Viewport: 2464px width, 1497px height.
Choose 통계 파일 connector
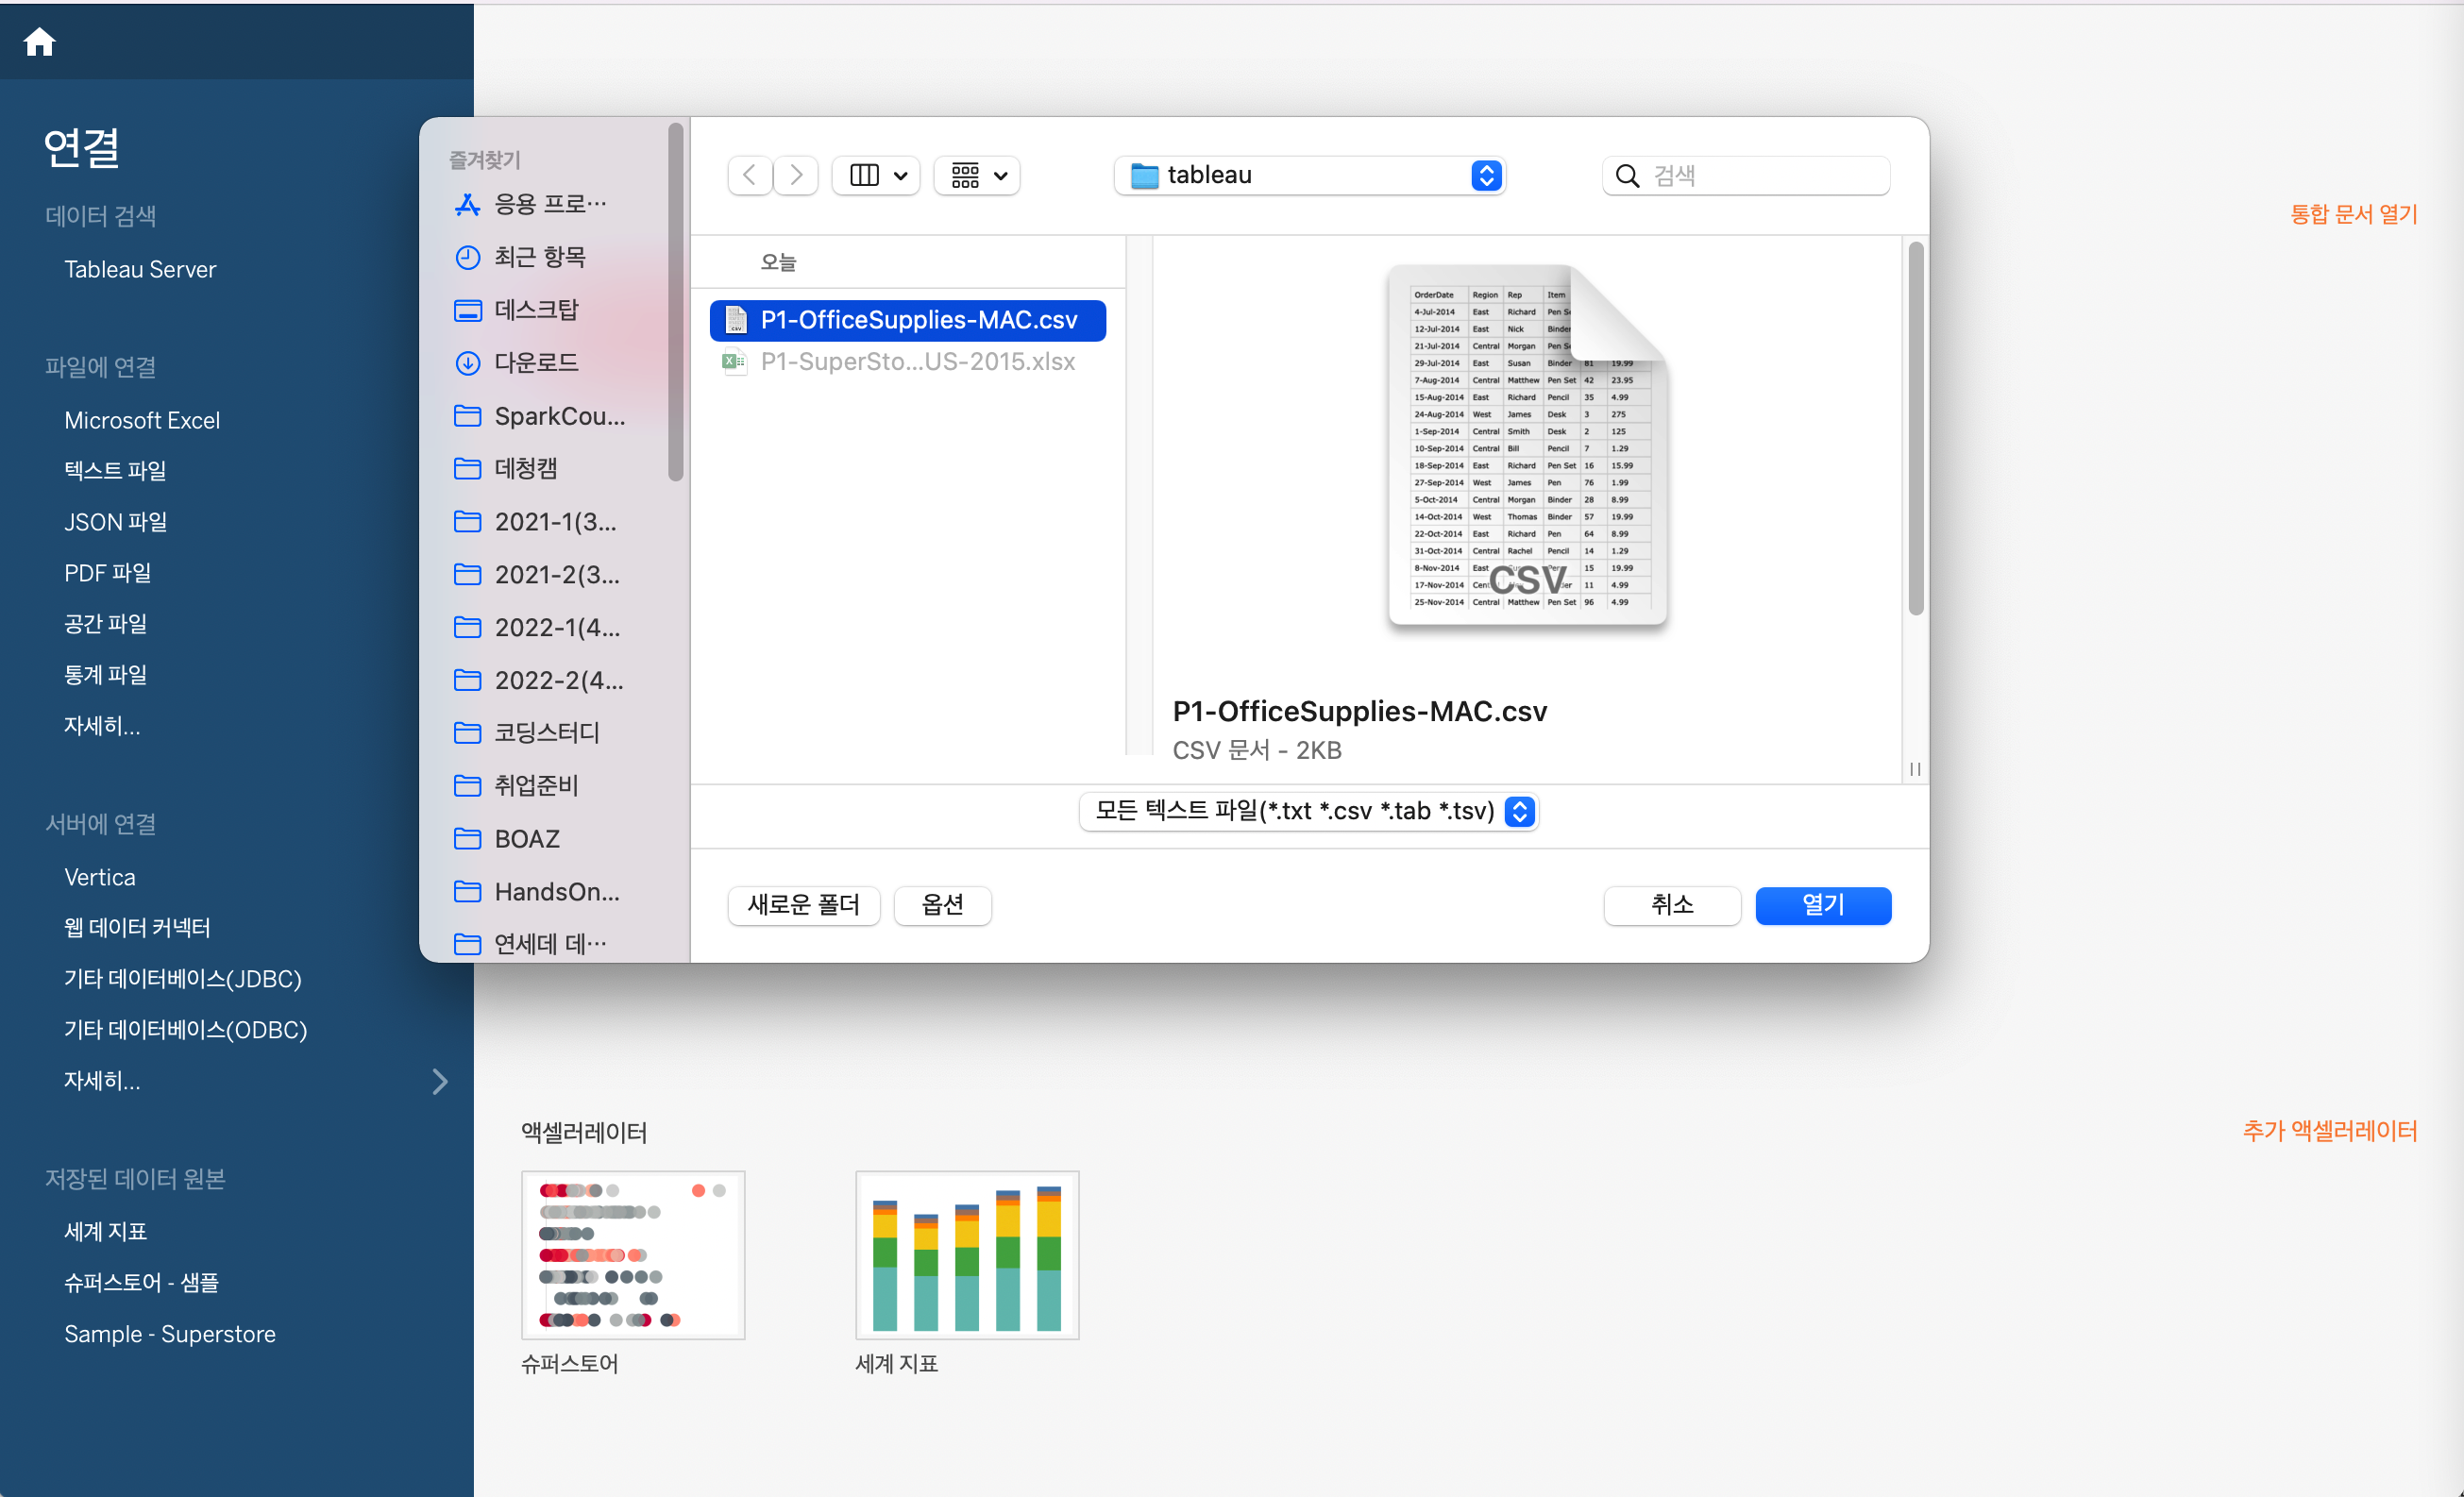(106, 675)
